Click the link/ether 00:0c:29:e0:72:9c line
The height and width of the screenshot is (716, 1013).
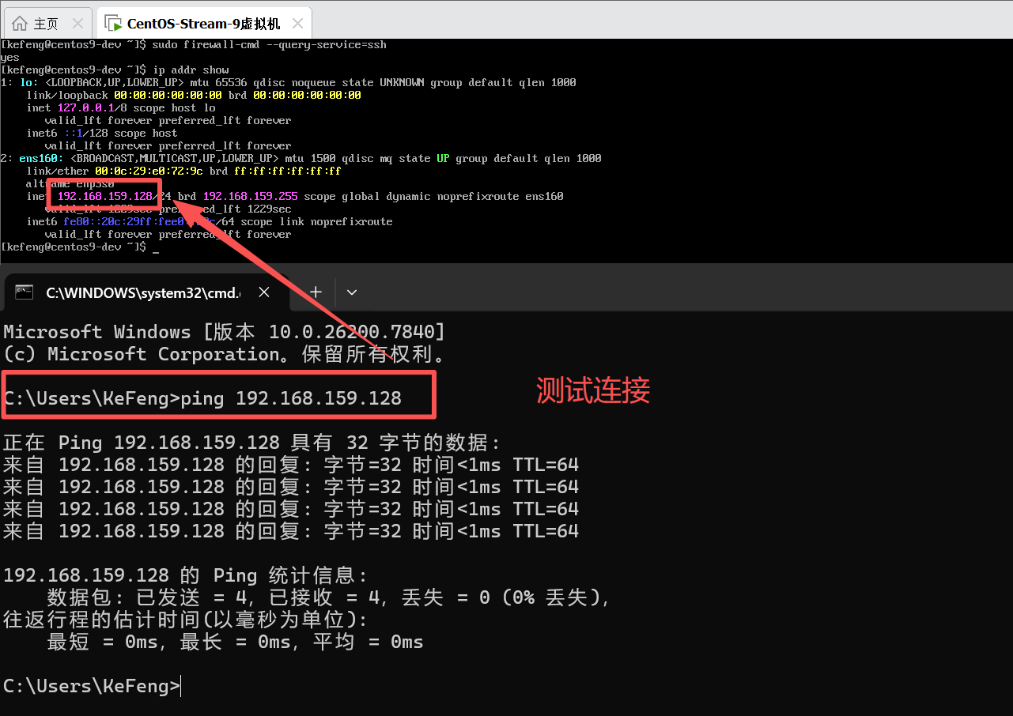183,171
